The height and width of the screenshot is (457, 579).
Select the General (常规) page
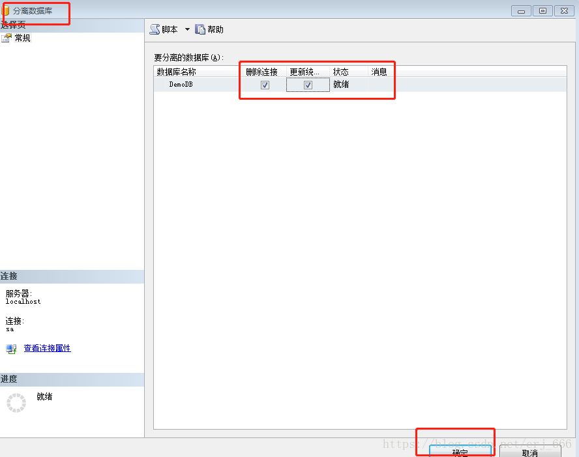22,38
